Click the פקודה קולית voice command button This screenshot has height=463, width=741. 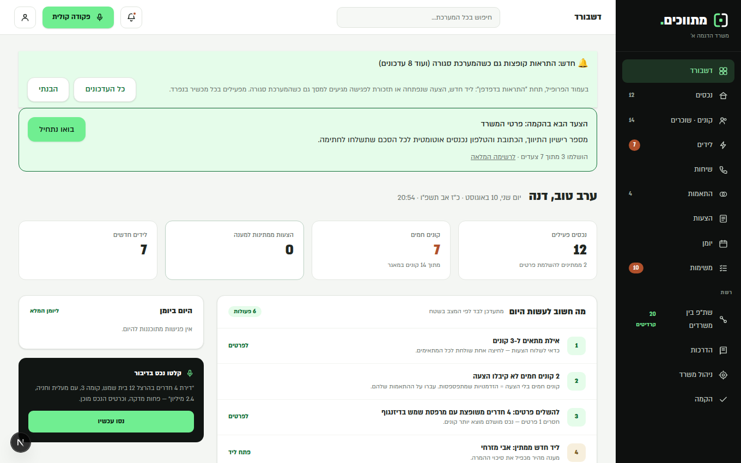(78, 17)
